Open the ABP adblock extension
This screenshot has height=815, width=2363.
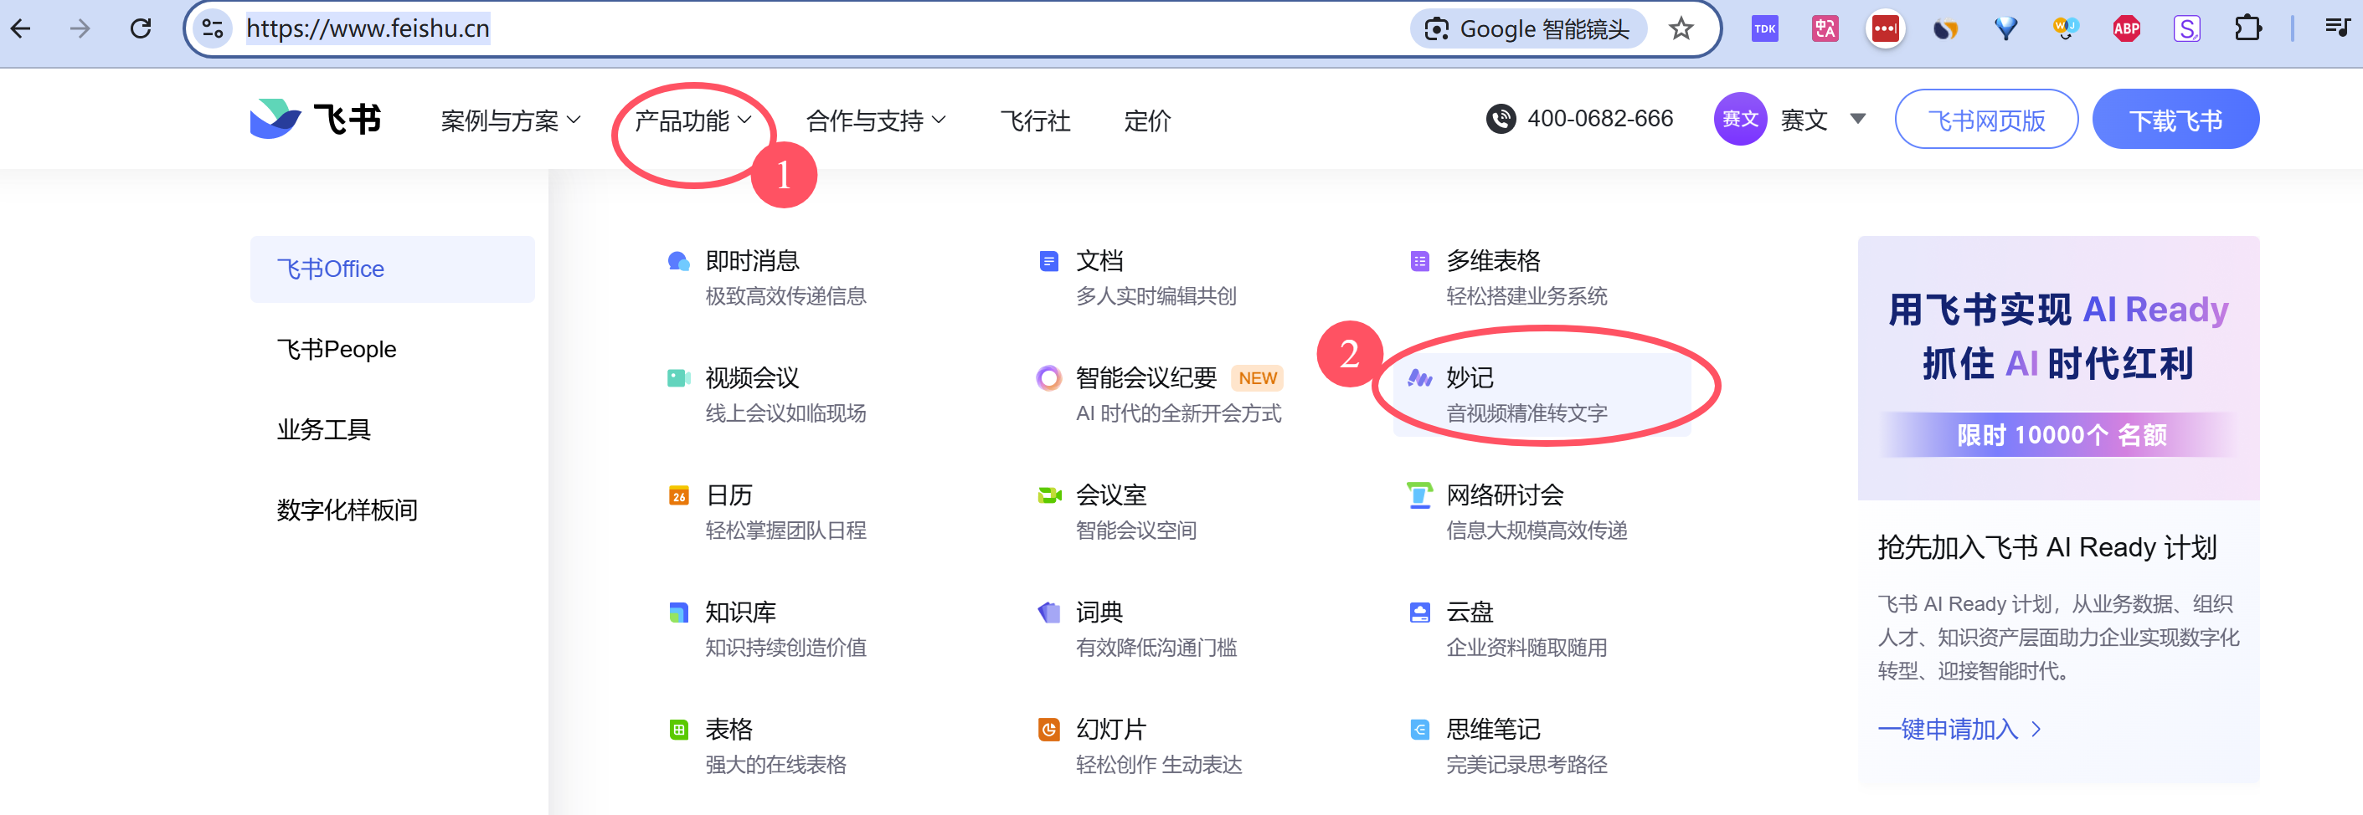2126,29
